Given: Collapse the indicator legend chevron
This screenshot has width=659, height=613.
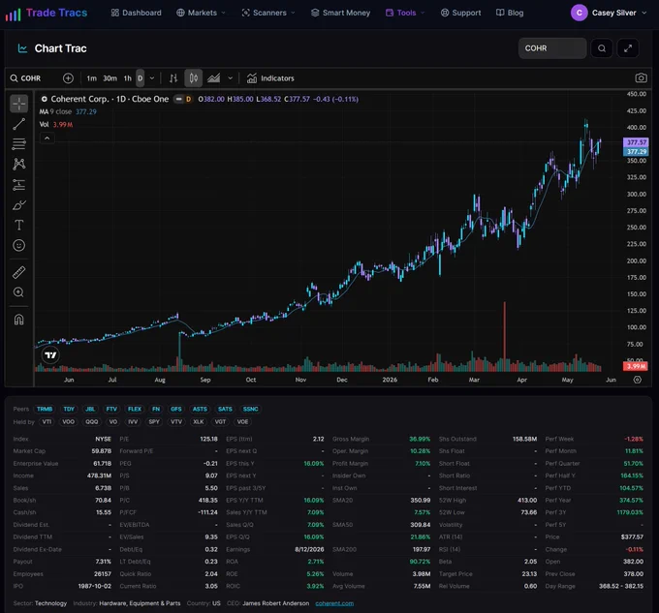Looking at the screenshot, I should pos(47,138).
